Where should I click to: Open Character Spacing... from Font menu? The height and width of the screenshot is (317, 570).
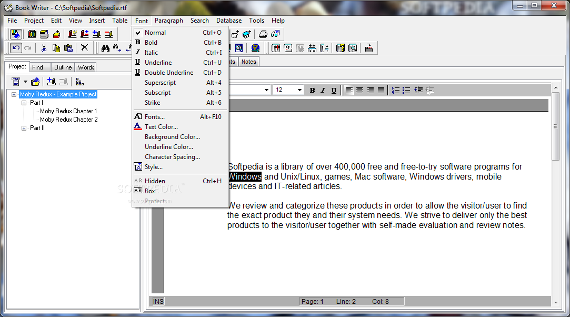[181, 157]
